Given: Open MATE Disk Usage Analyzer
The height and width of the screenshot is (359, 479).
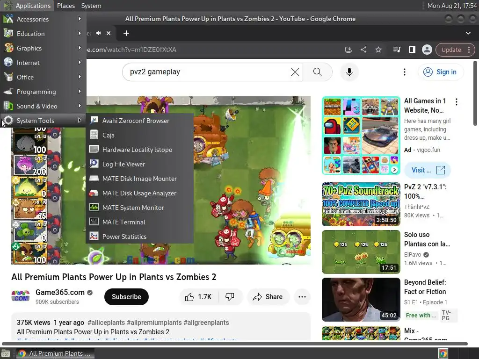Looking at the screenshot, I should coord(139,193).
